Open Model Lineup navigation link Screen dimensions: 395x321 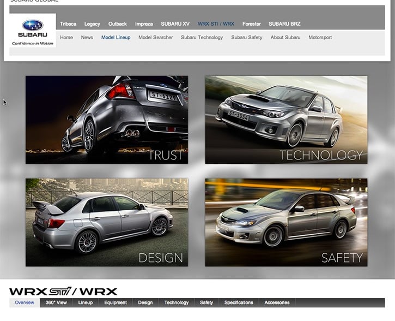(116, 37)
